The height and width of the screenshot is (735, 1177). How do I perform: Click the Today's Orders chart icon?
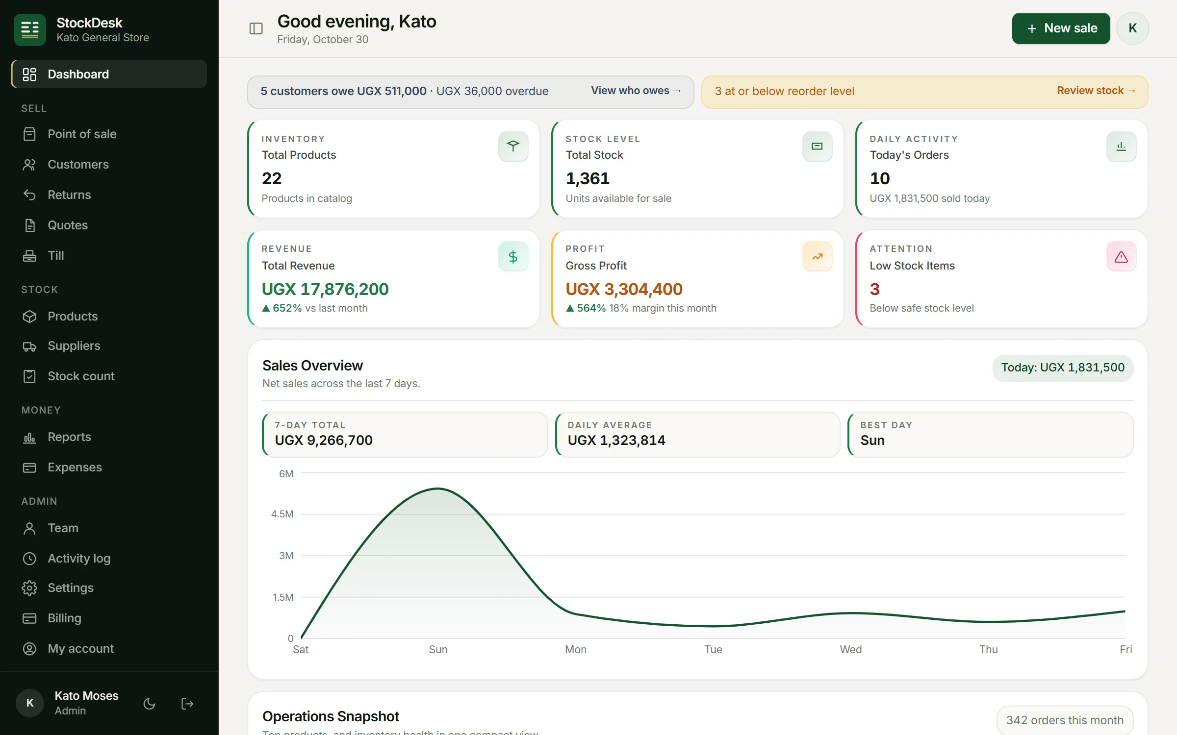click(x=1121, y=146)
